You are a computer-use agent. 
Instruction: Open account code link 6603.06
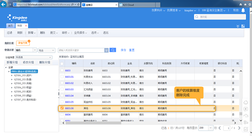(x=69, y=108)
